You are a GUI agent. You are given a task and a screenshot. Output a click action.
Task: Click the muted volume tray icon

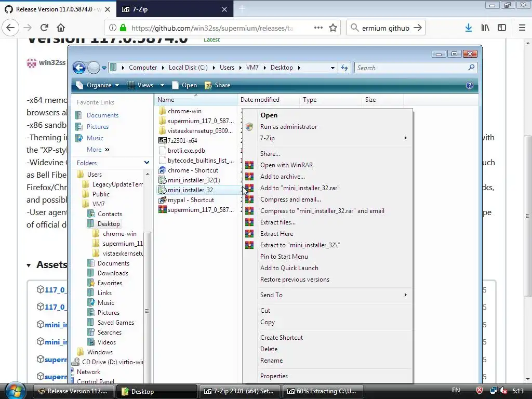click(x=503, y=391)
